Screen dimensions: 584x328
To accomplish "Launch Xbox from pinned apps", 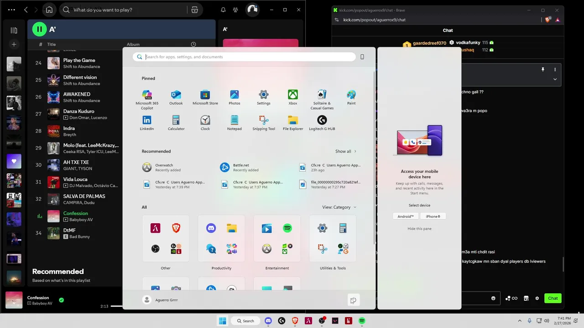I will pyautogui.click(x=293, y=97).
